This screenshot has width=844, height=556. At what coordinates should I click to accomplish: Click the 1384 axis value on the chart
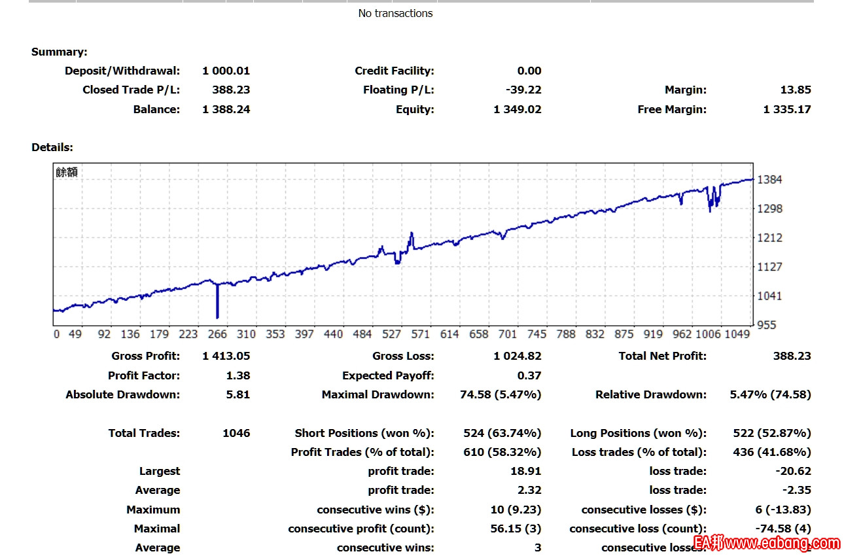[769, 179]
